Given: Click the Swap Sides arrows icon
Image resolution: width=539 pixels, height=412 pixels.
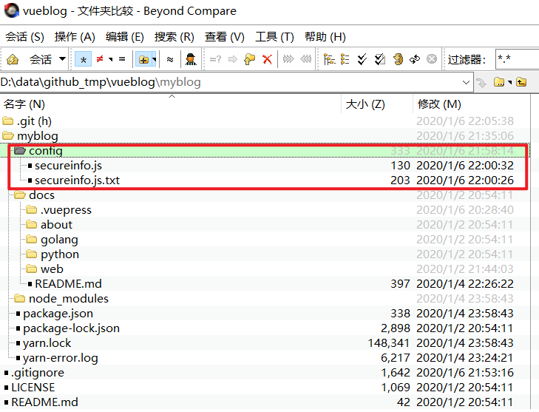Looking at the screenshot, I should coord(415,59).
